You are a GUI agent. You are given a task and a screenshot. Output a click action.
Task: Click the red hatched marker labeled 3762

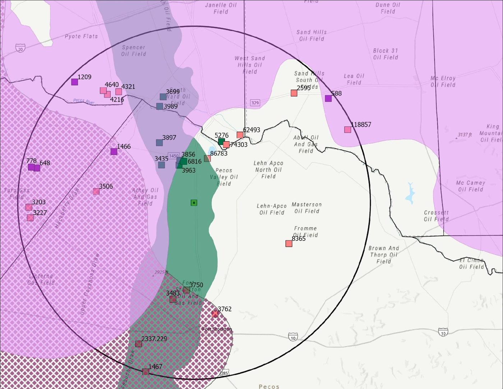215,314
